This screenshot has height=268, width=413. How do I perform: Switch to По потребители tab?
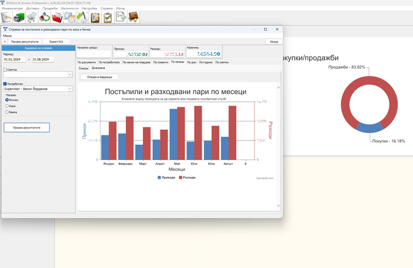tap(109, 62)
